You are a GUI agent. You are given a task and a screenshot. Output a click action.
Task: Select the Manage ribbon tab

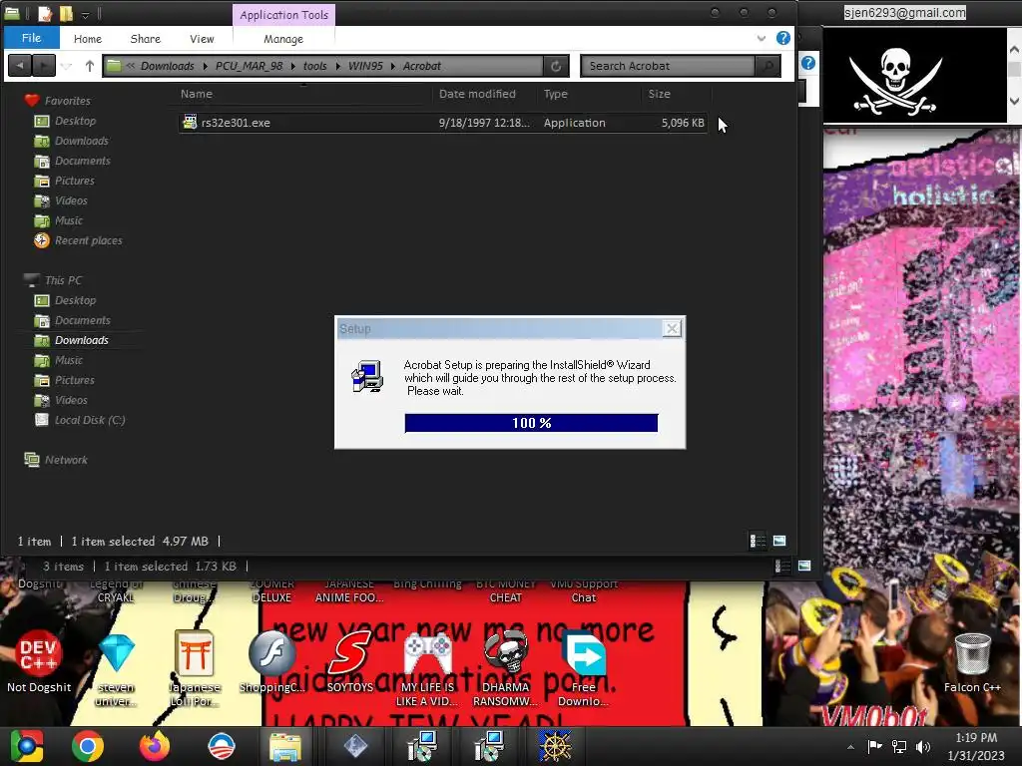click(283, 39)
